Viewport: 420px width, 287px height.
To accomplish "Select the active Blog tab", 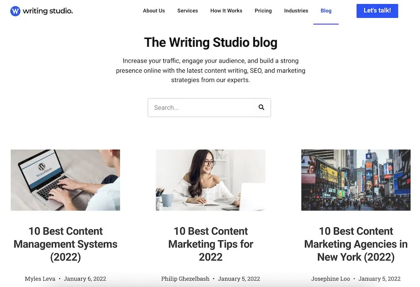I will click(x=326, y=11).
